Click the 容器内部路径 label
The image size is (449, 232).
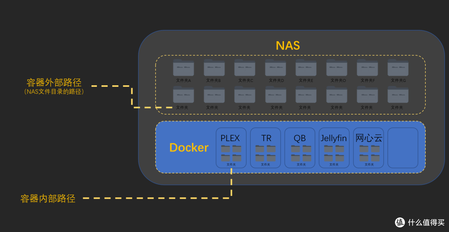48,199
